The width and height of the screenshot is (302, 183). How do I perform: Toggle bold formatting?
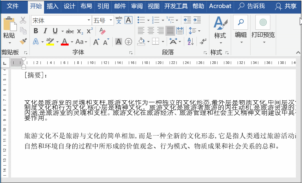pyautogui.click(x=36, y=31)
